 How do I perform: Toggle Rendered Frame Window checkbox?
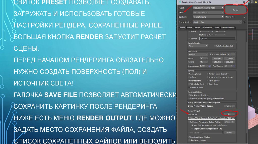[189, 137]
